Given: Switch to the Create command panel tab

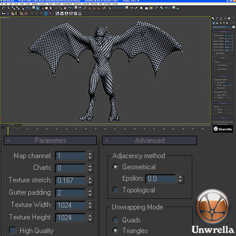Looking at the screenshot, I should pos(213,18).
